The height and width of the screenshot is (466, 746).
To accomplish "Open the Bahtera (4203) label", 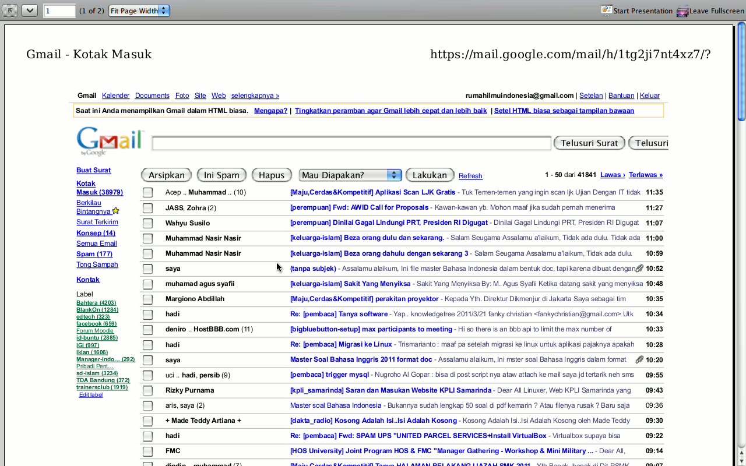I will [96, 303].
